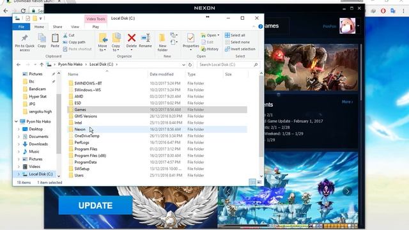
Task: Click Local Disk (C:) breadcrumb segment
Action: coord(101,65)
